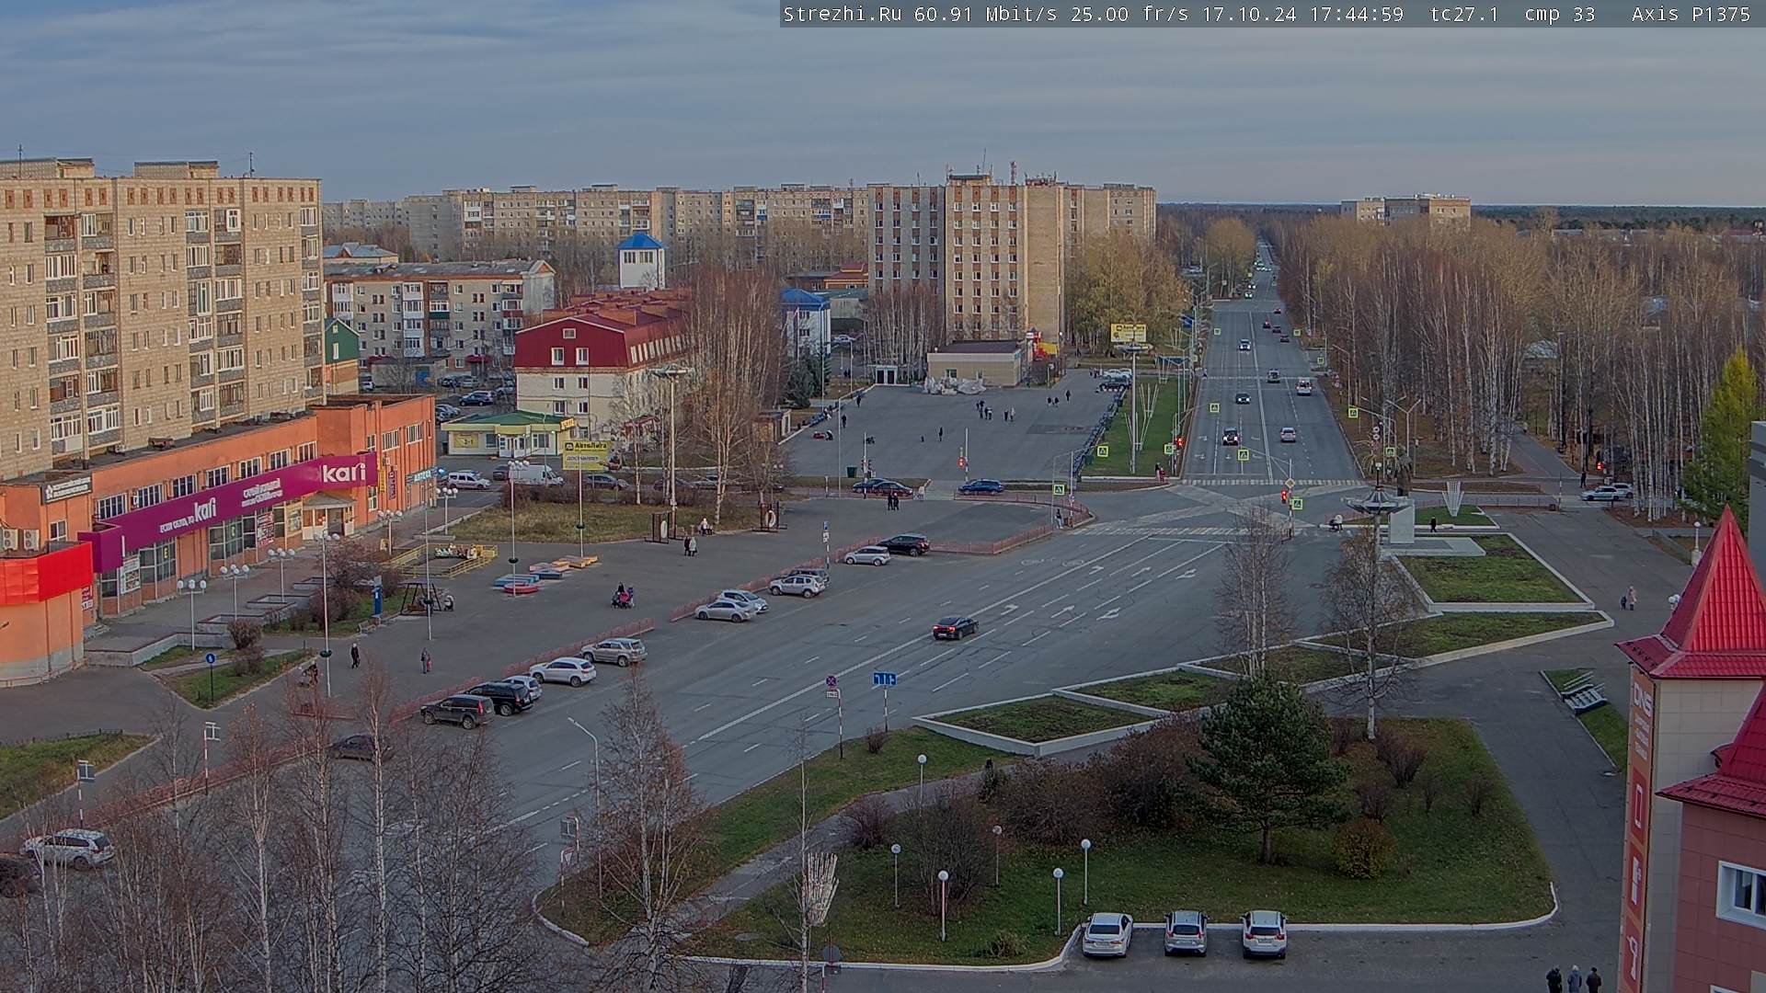Click the "cmp 33" compression readout
The width and height of the screenshot is (1766, 993).
[1559, 14]
